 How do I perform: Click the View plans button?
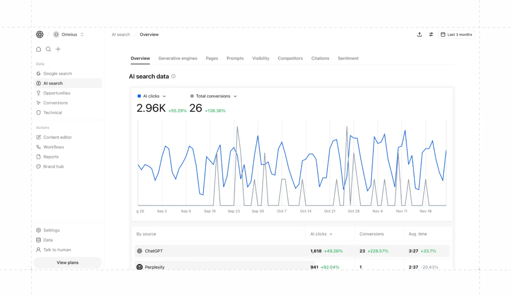coord(67,263)
